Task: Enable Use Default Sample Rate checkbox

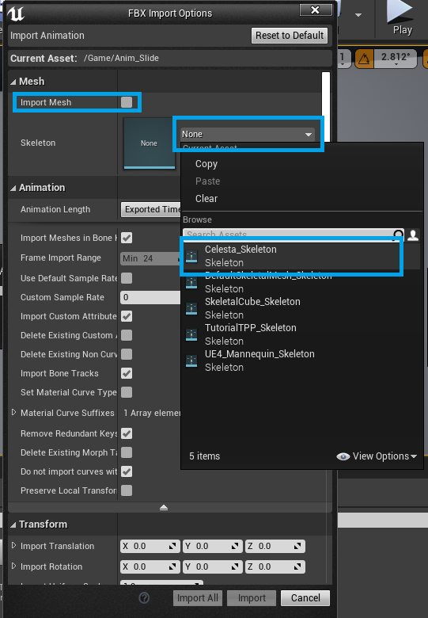Action: point(127,278)
